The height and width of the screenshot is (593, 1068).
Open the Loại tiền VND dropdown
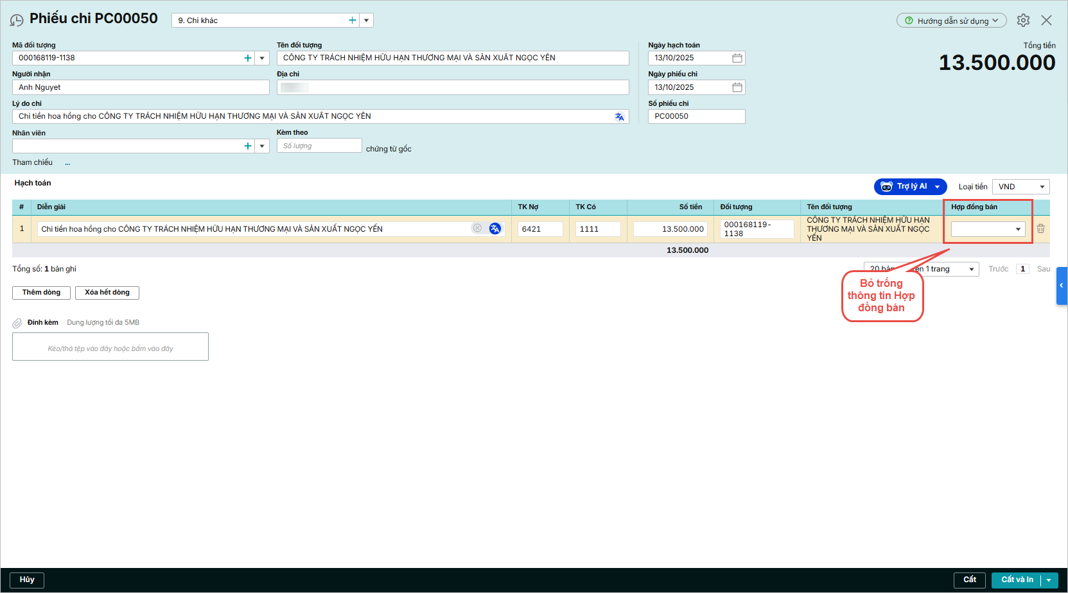[x=1042, y=187]
